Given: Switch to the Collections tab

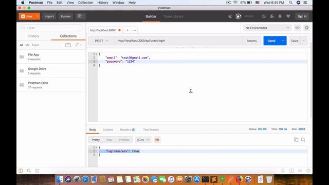Looking at the screenshot, I should pyautogui.click(x=68, y=36).
